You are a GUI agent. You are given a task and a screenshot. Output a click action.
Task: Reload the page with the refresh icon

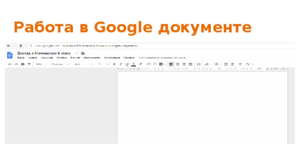coord(31,46)
